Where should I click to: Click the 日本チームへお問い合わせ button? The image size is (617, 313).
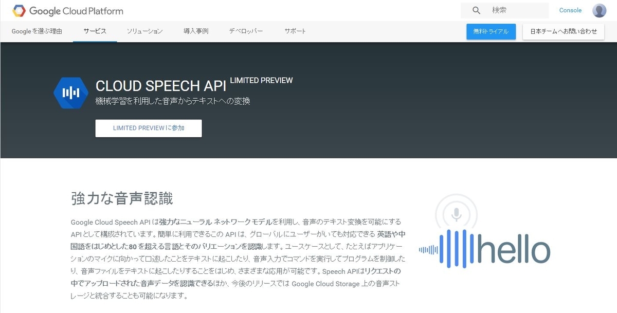coord(563,31)
